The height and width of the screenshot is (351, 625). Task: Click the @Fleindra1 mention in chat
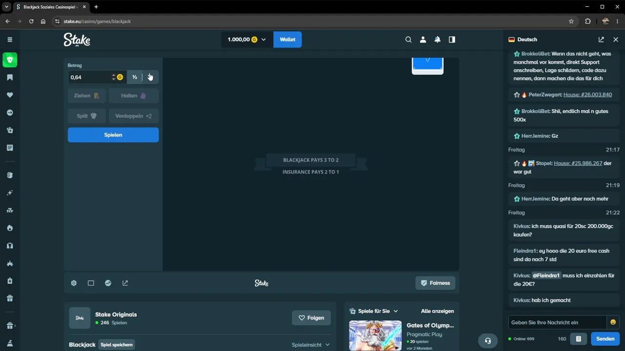(x=546, y=275)
